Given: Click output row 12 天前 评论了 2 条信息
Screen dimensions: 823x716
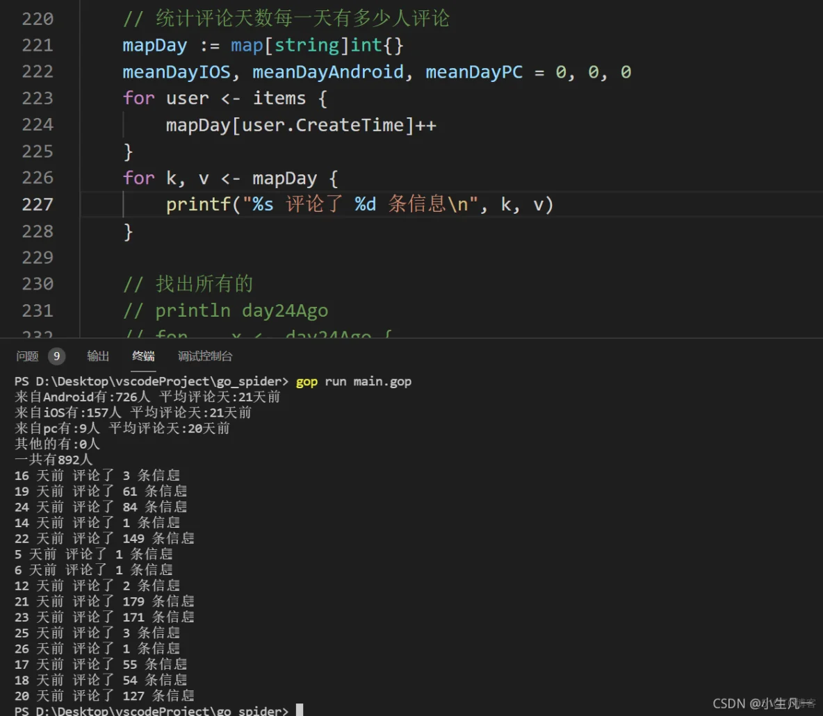Looking at the screenshot, I should (97, 586).
